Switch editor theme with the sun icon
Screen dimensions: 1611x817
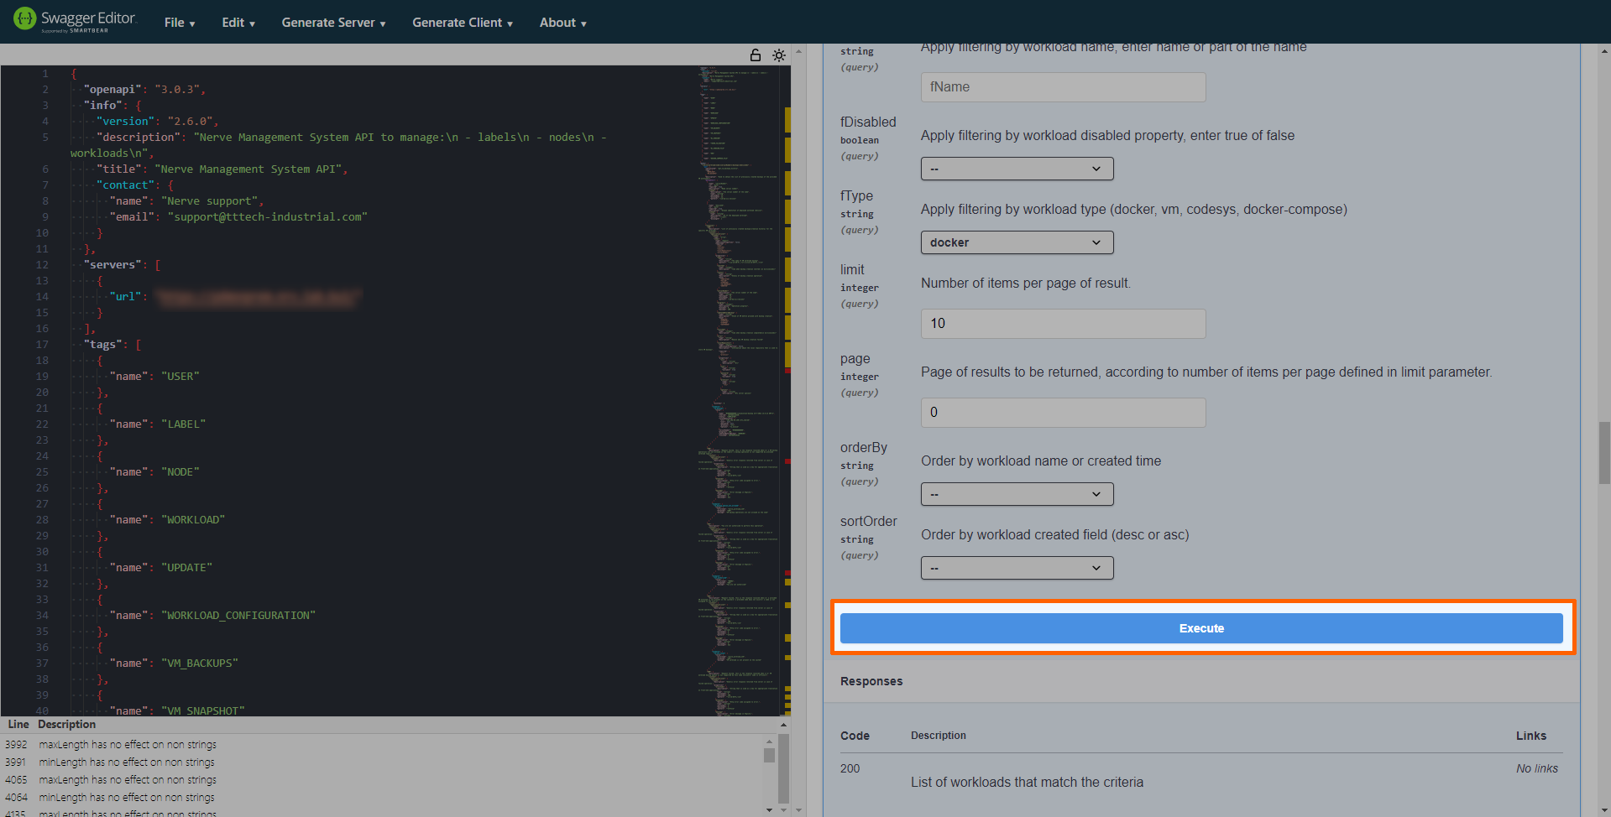(779, 55)
